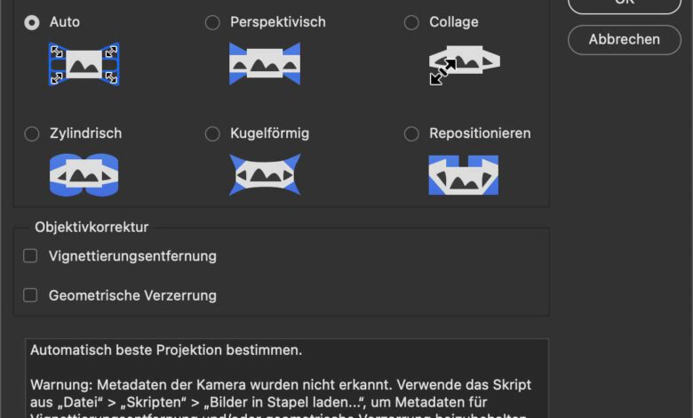Screen dimensions: 693x418
Task: Click the Zylindrisch layout preview icon
Action: [84, 175]
